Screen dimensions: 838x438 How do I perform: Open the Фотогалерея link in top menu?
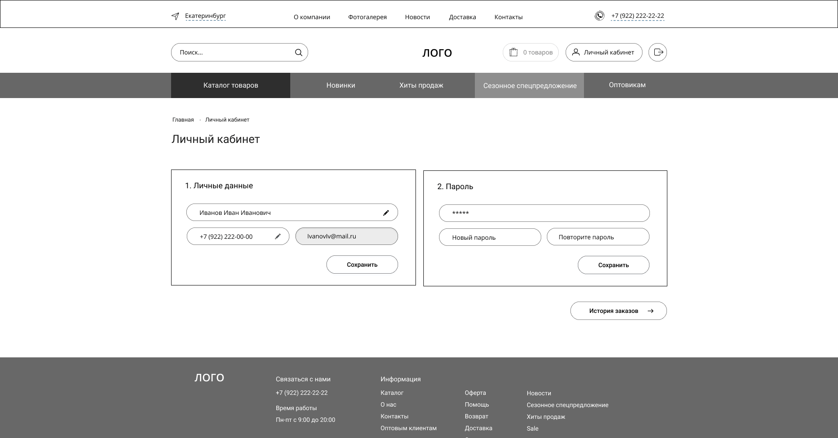(367, 17)
